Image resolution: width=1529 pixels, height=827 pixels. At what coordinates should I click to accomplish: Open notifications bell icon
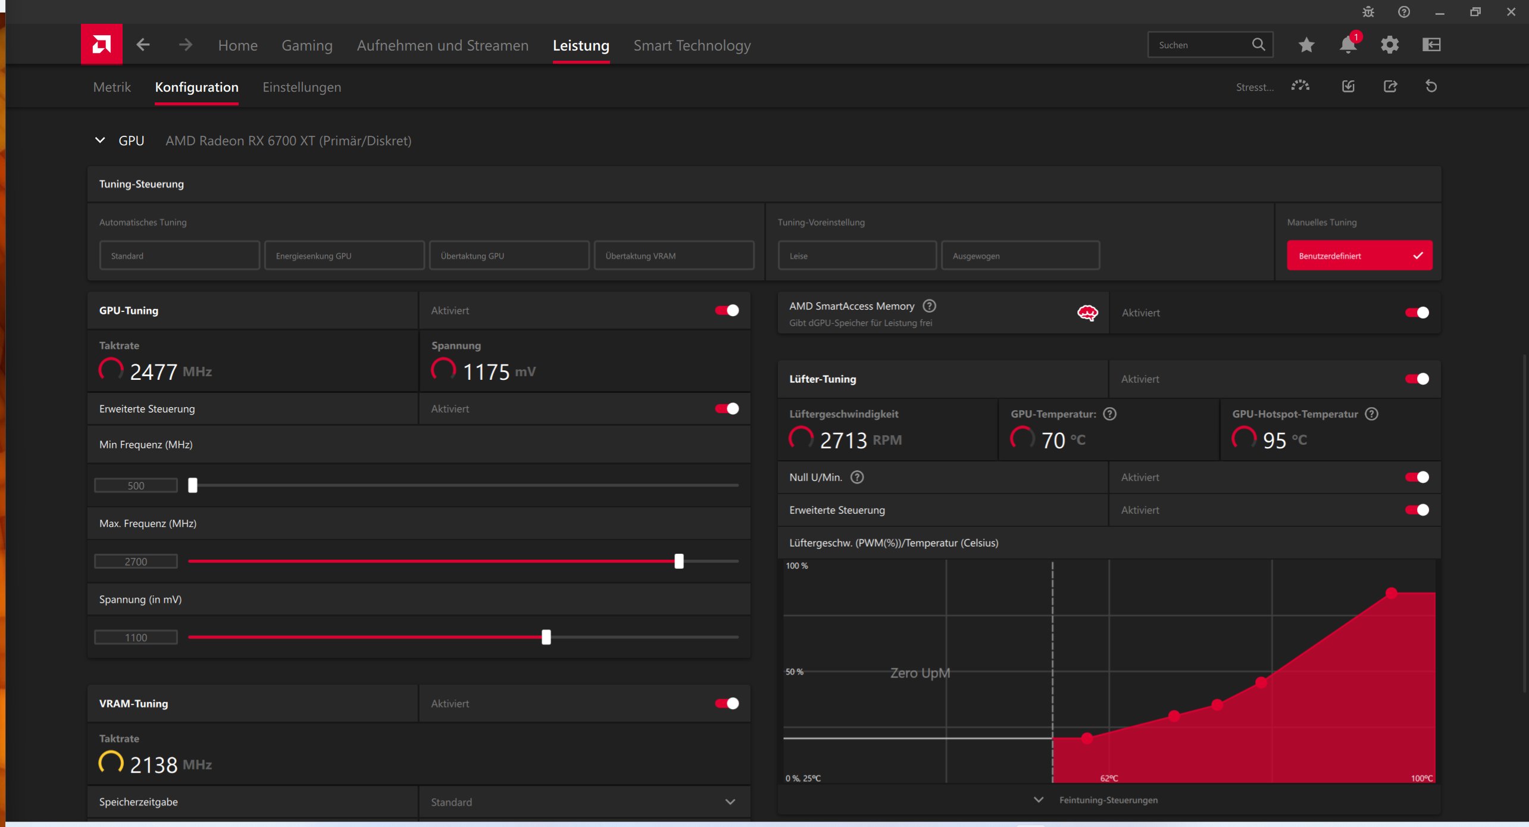point(1348,45)
